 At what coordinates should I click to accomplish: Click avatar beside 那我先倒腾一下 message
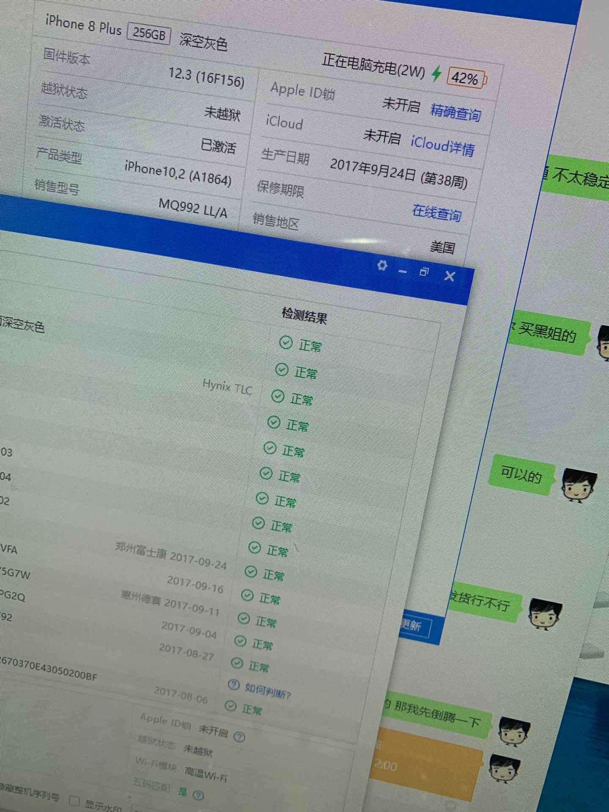pyautogui.click(x=514, y=732)
